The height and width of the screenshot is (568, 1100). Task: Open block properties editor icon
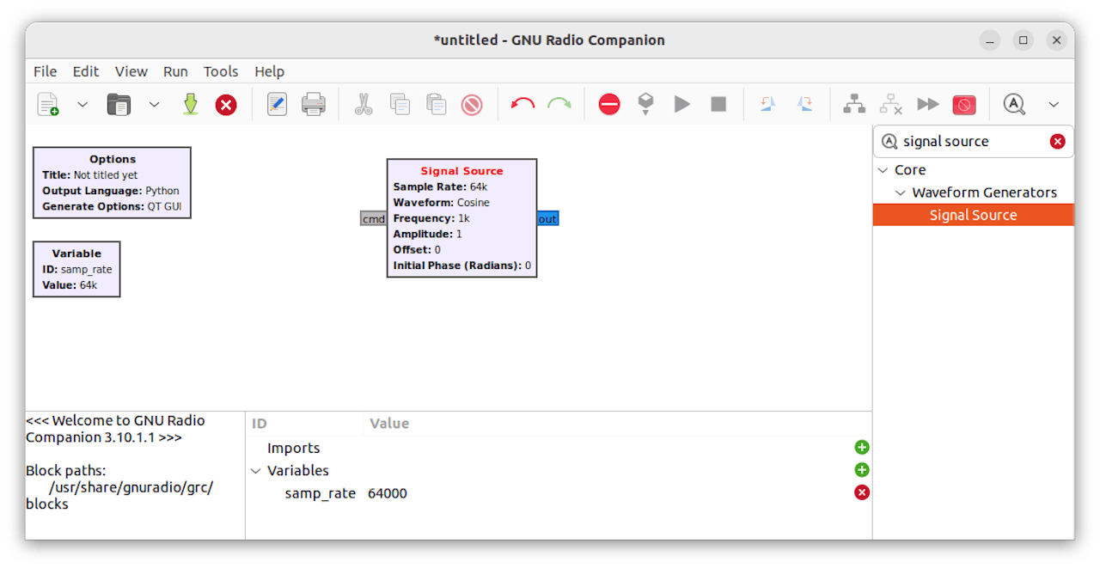click(x=277, y=105)
